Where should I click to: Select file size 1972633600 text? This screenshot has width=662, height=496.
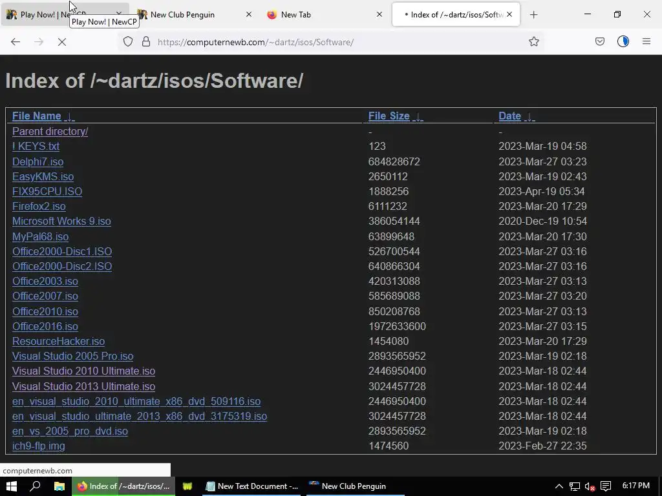[397, 326]
